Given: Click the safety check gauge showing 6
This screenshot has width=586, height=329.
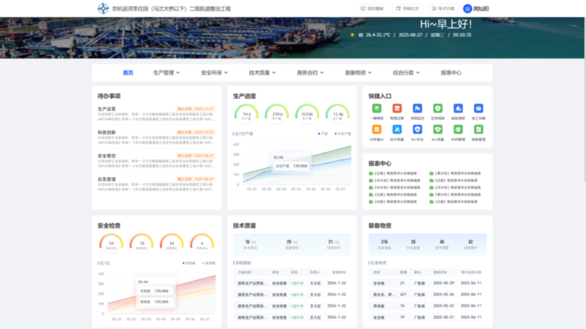Looking at the screenshot, I should click(202, 243).
